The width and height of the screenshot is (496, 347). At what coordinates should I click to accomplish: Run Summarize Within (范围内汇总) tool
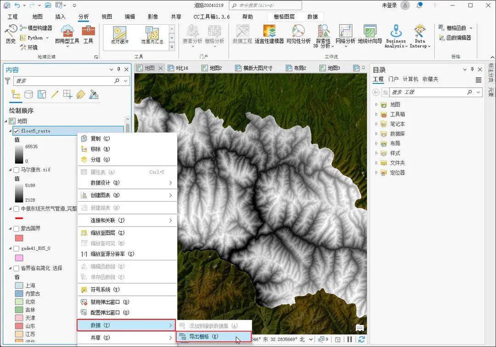click(152, 35)
